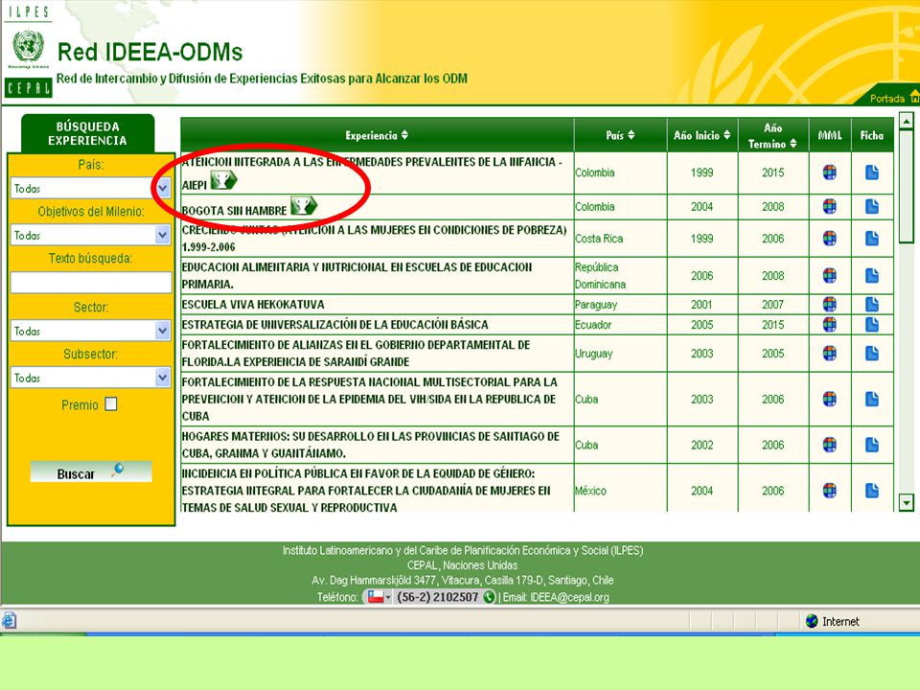Open Ficha document for Costa Rica row
This screenshot has height=690, width=920.
[x=872, y=239]
